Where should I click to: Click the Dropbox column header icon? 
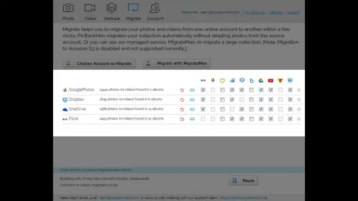[x=242, y=80]
